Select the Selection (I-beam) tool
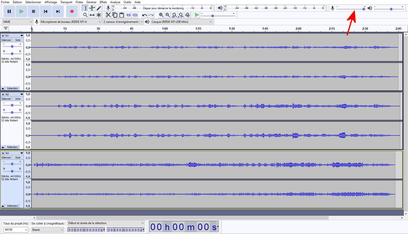The width and height of the screenshot is (408, 234). (x=85, y=8)
